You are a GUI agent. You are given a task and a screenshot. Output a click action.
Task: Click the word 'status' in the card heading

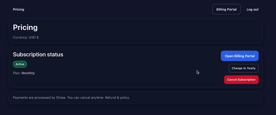point(55,54)
